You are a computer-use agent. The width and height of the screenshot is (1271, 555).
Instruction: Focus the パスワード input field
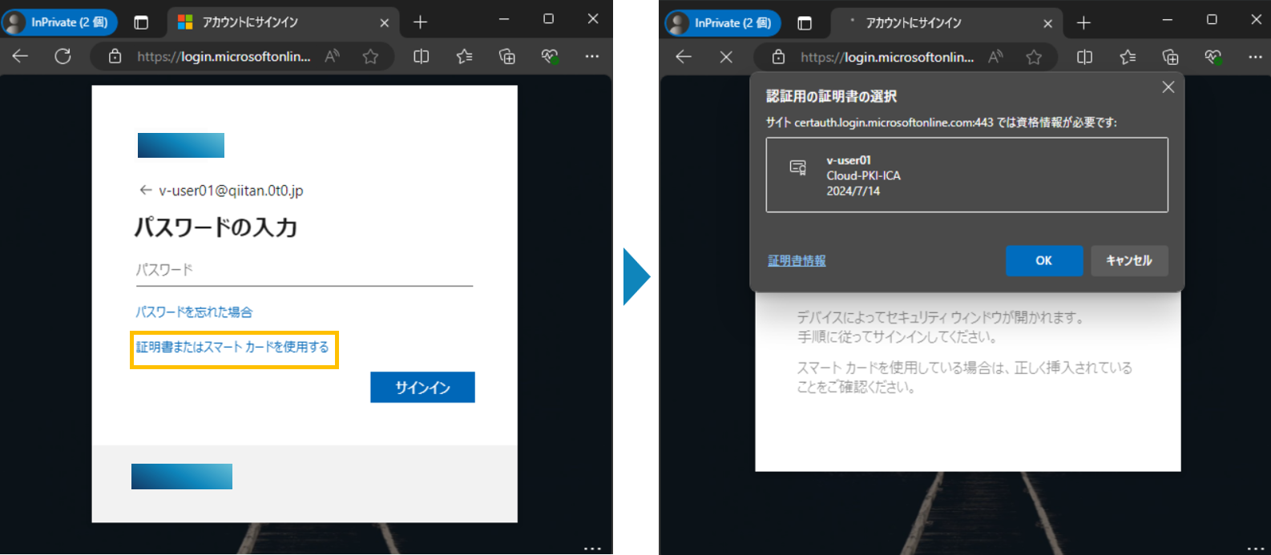(x=304, y=270)
